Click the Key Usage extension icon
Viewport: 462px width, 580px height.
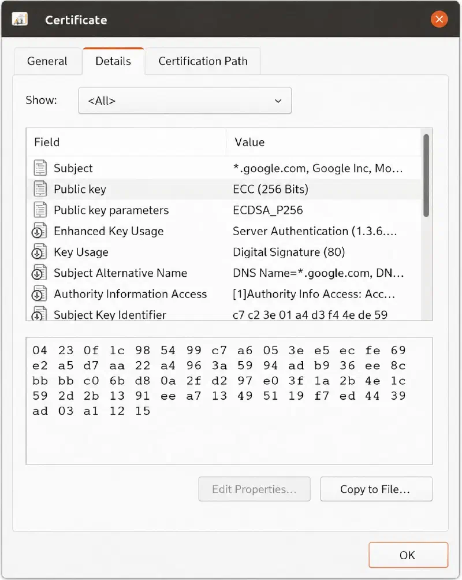pos(39,252)
